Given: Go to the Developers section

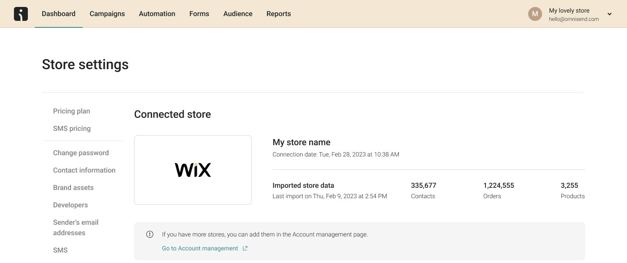Looking at the screenshot, I should click(70, 205).
